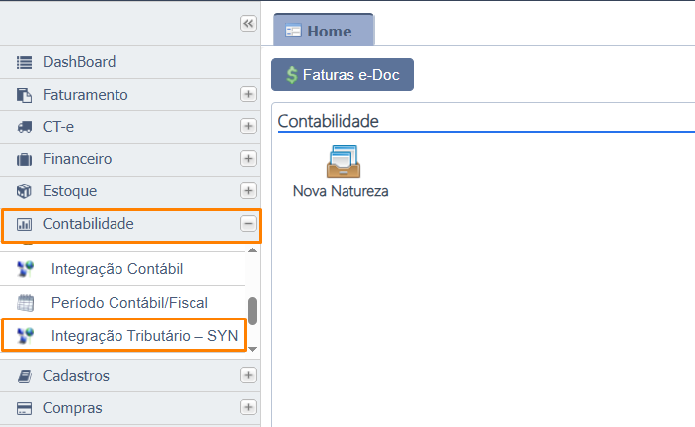This screenshot has height=427, width=695.
Task: Open the Nova Natureza shortcut icon
Action: pyautogui.click(x=342, y=162)
